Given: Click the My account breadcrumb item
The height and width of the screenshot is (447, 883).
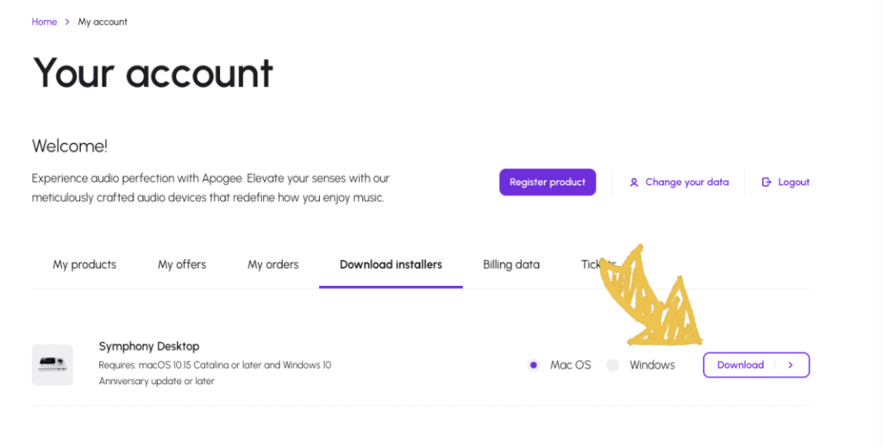Looking at the screenshot, I should 103,22.
